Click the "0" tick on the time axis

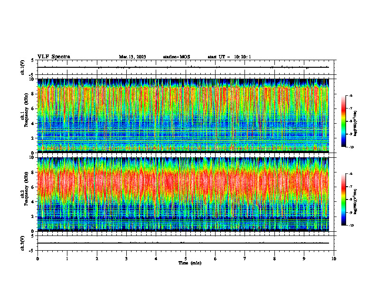coord(38,259)
